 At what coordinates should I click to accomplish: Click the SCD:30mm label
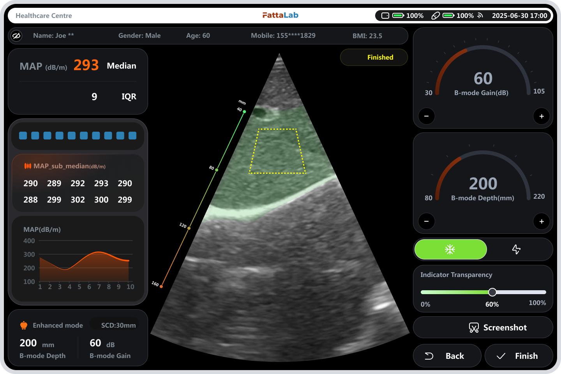click(x=118, y=325)
